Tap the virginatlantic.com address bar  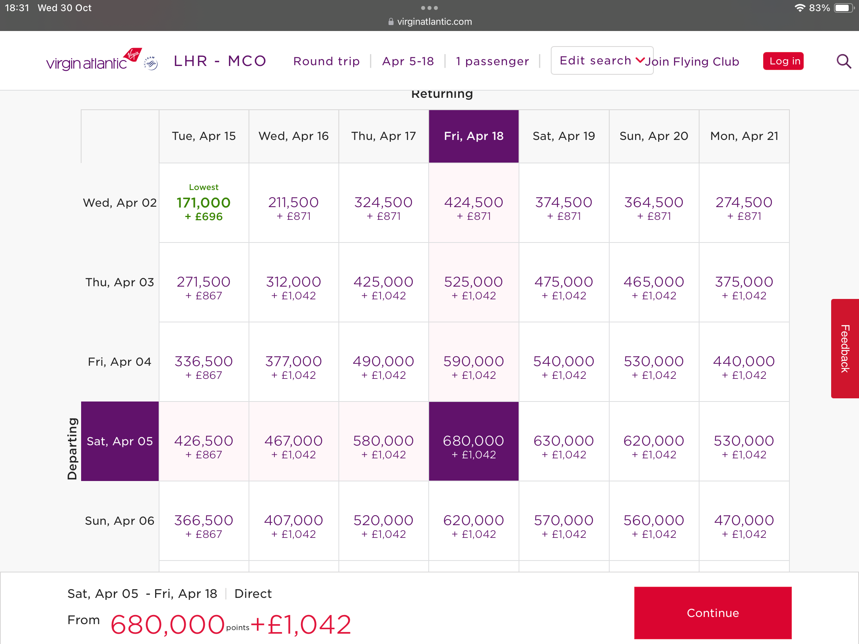[430, 21]
